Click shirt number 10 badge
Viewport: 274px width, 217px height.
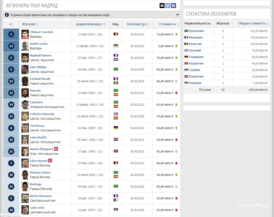(x=11, y=140)
